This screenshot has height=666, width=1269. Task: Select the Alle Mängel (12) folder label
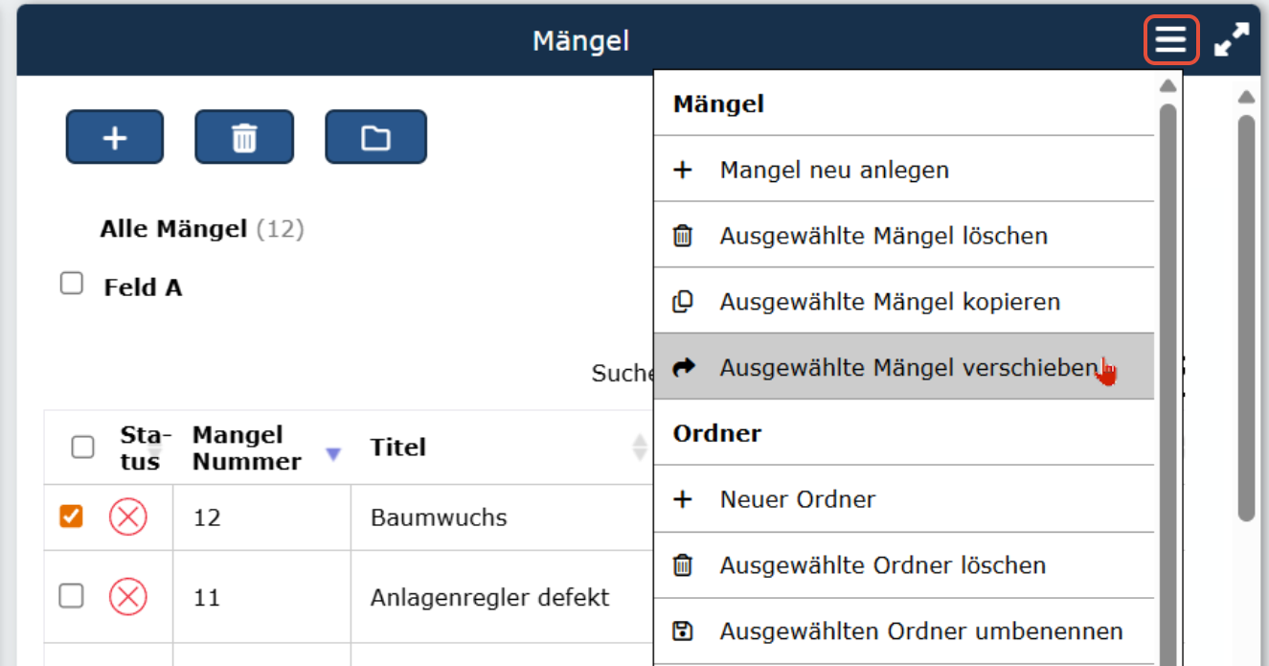202,229
